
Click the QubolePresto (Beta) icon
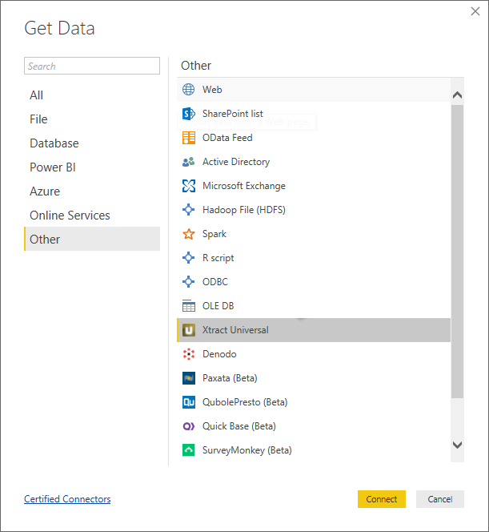point(188,402)
